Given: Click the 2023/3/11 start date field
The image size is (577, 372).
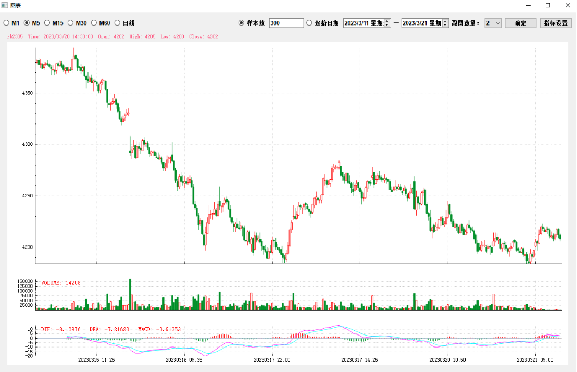Looking at the screenshot, I should click(363, 23).
